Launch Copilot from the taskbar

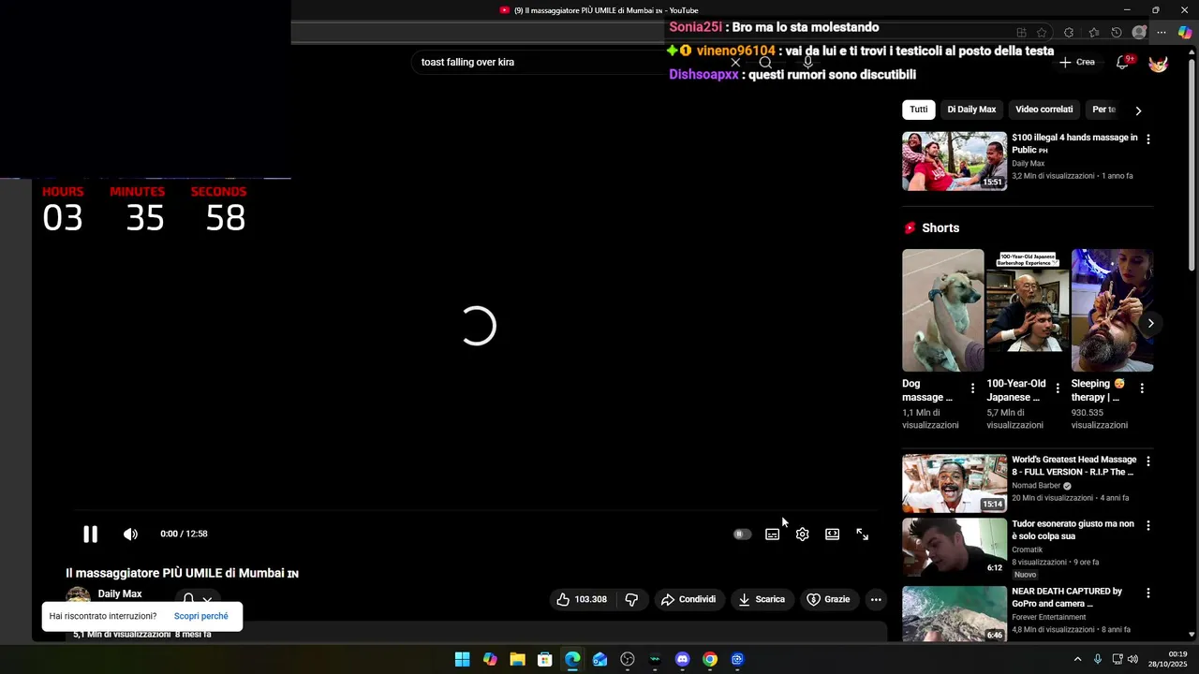click(x=490, y=659)
